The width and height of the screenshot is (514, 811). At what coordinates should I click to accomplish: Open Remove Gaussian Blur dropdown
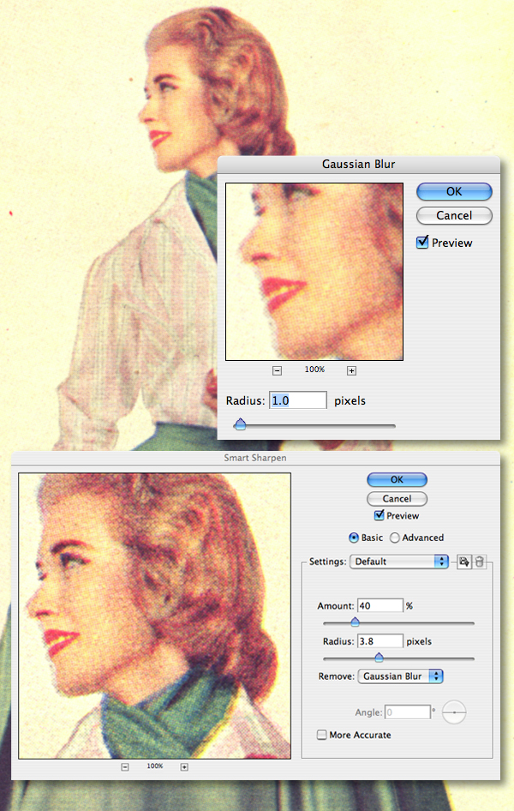(x=400, y=676)
